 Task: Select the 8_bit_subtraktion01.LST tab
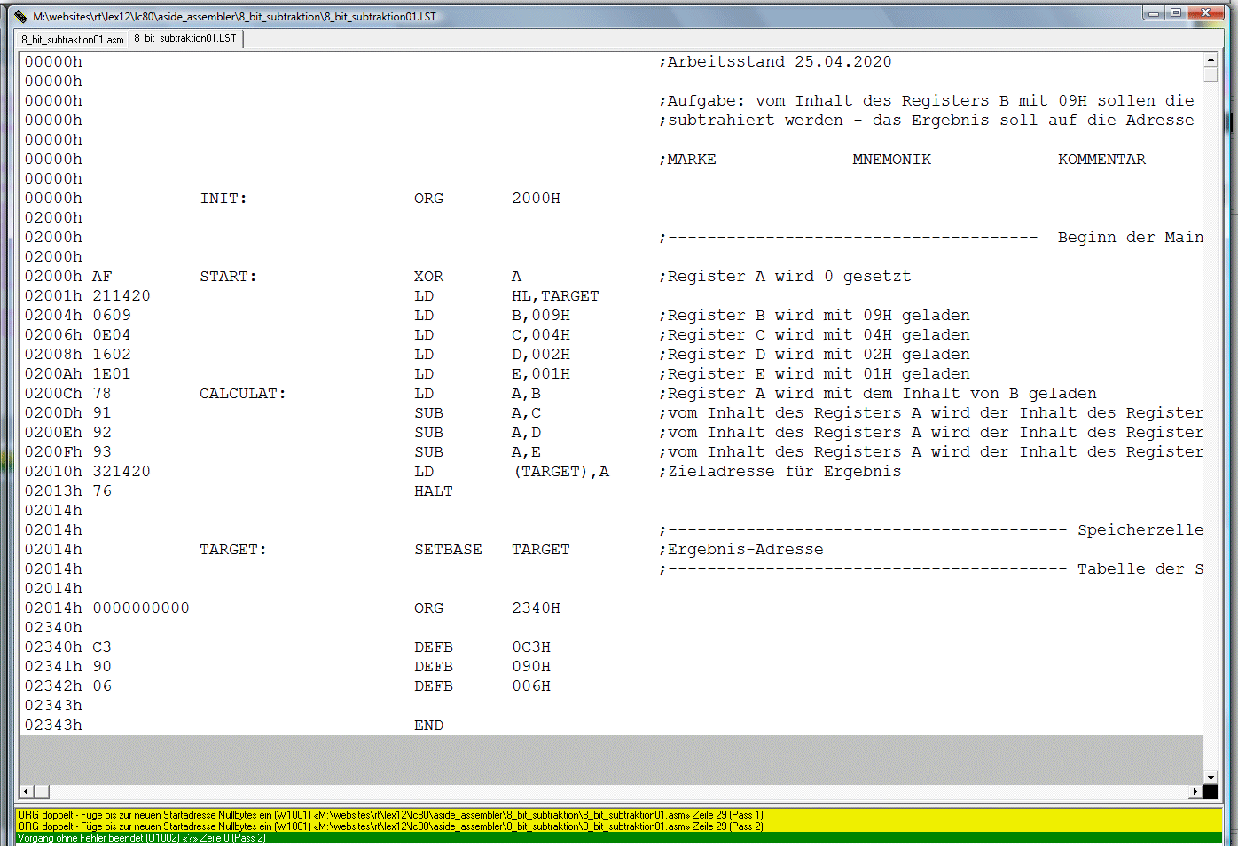click(x=185, y=38)
